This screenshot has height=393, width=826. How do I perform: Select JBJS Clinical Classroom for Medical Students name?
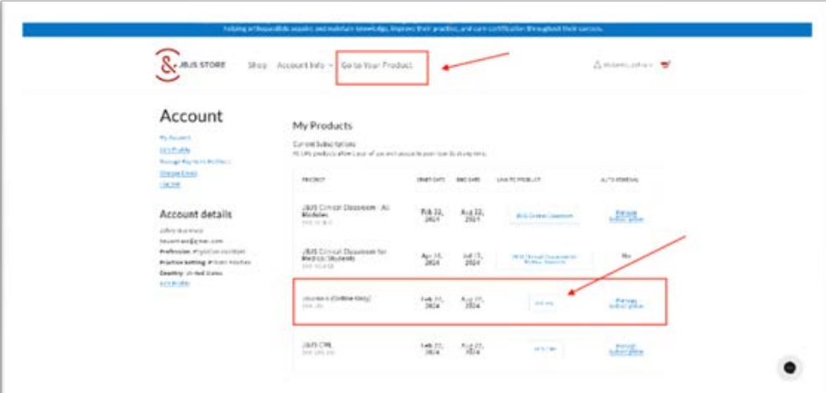(344, 255)
